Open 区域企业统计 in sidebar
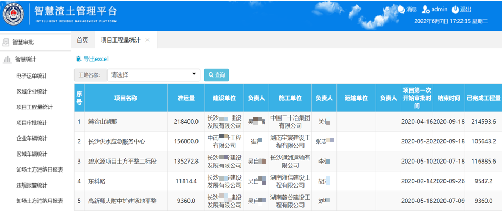The width and height of the screenshot is (502, 212). 32,91
